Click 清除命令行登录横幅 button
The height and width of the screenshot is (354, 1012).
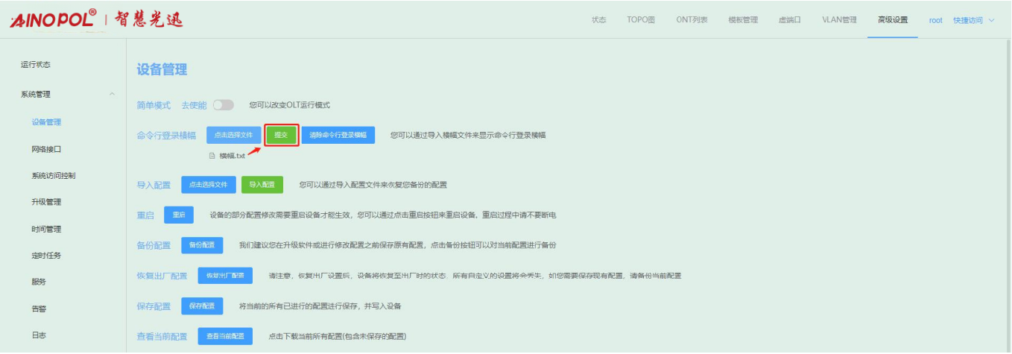click(x=338, y=135)
